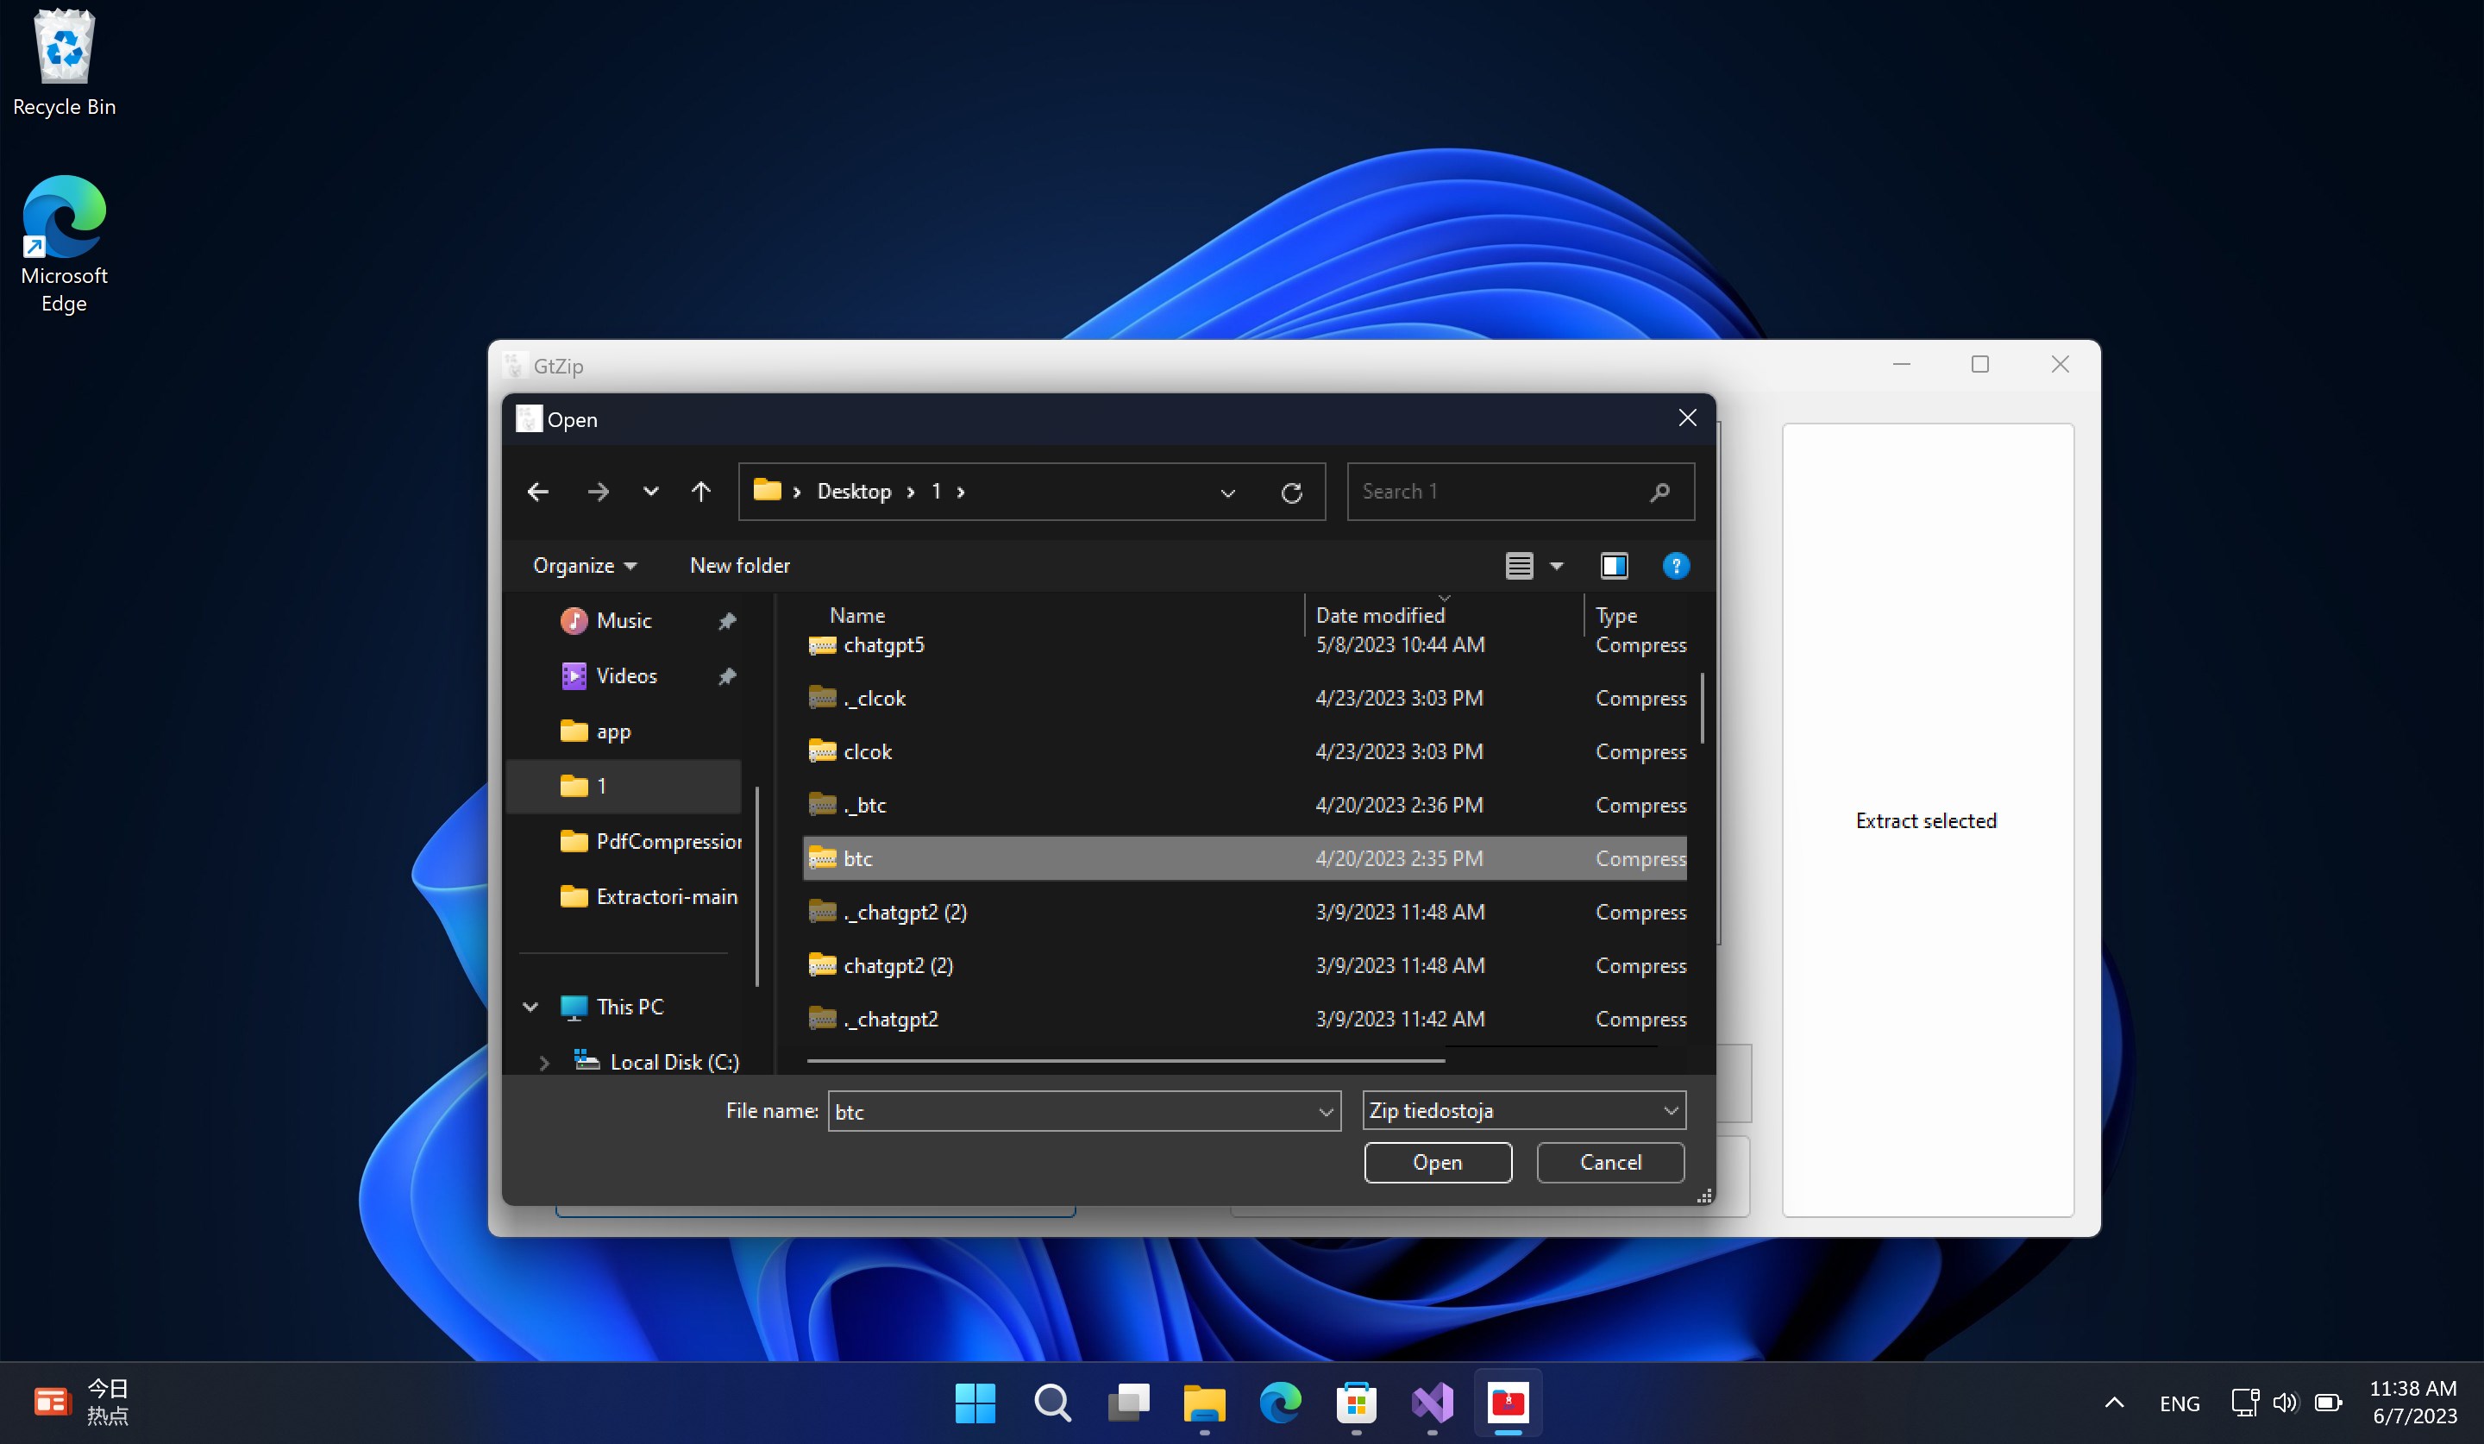Click the Back navigation arrow
2484x1444 pixels.
coord(538,491)
